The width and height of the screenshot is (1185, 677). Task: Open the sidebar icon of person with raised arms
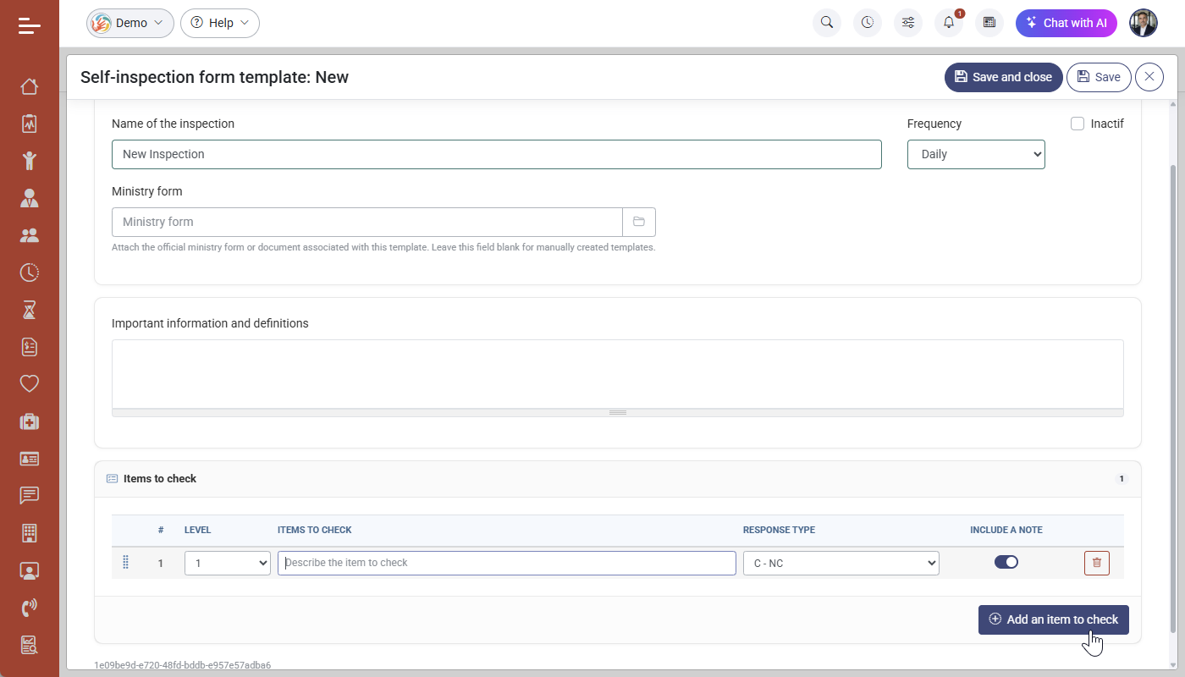click(x=30, y=161)
